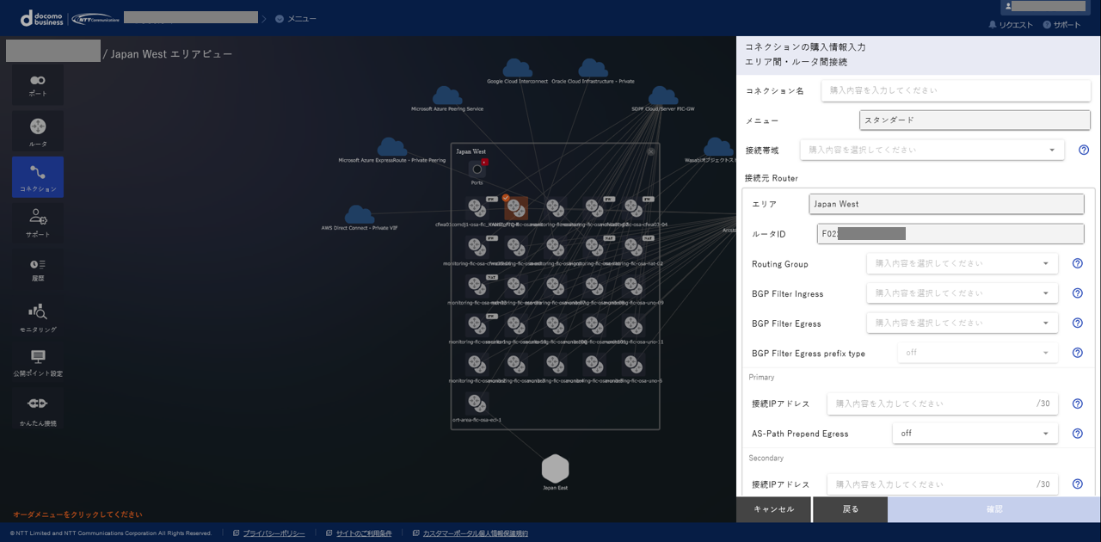Click the 公開ポイント設定 sidebar icon
This screenshot has width=1101, height=542.
(x=37, y=361)
